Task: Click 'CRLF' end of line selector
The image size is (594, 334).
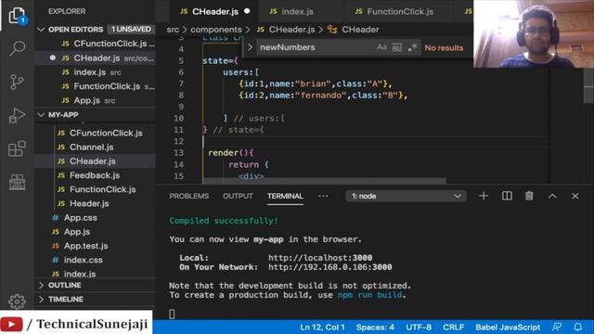Action: (454, 327)
